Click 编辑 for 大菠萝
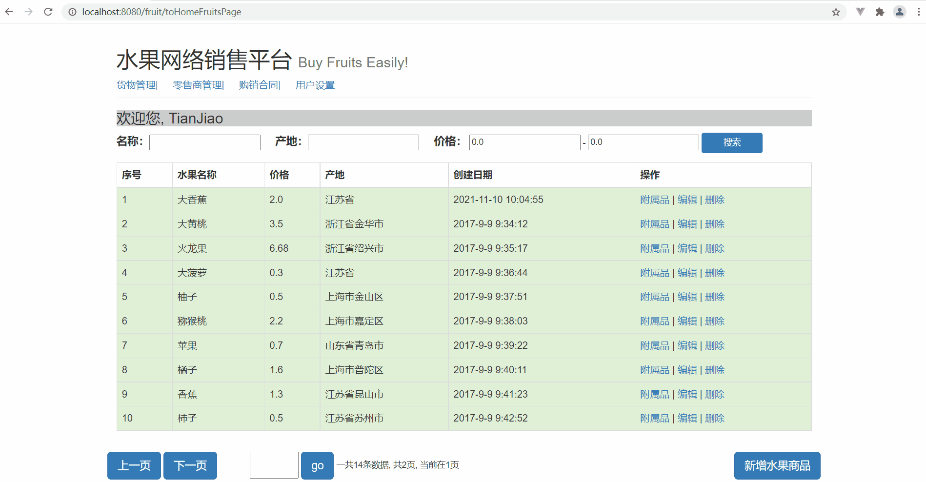Image resolution: width=926 pixels, height=482 pixels. pyautogui.click(x=687, y=273)
